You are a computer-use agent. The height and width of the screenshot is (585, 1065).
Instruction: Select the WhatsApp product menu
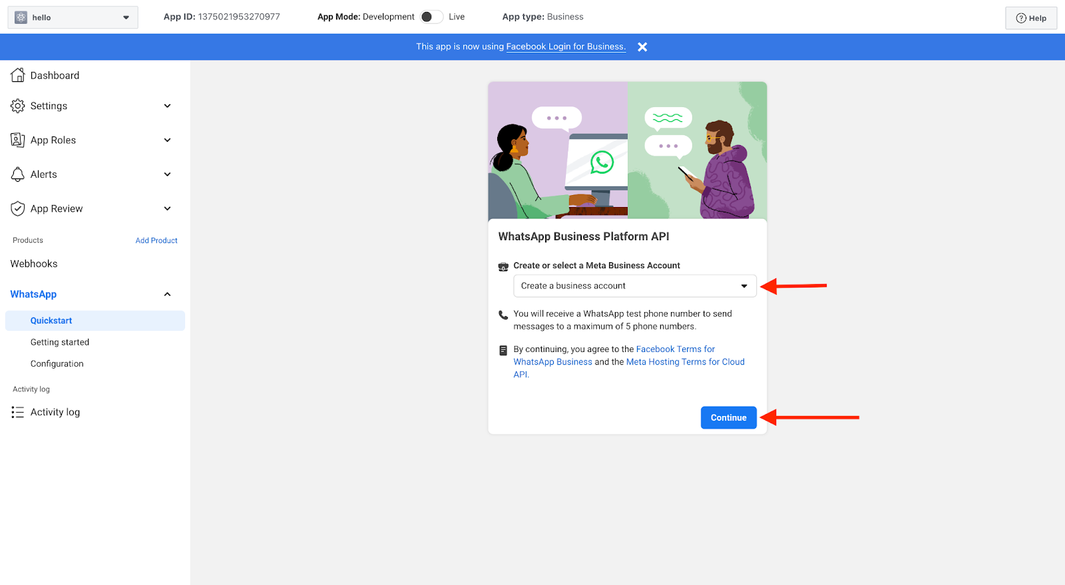pos(33,294)
